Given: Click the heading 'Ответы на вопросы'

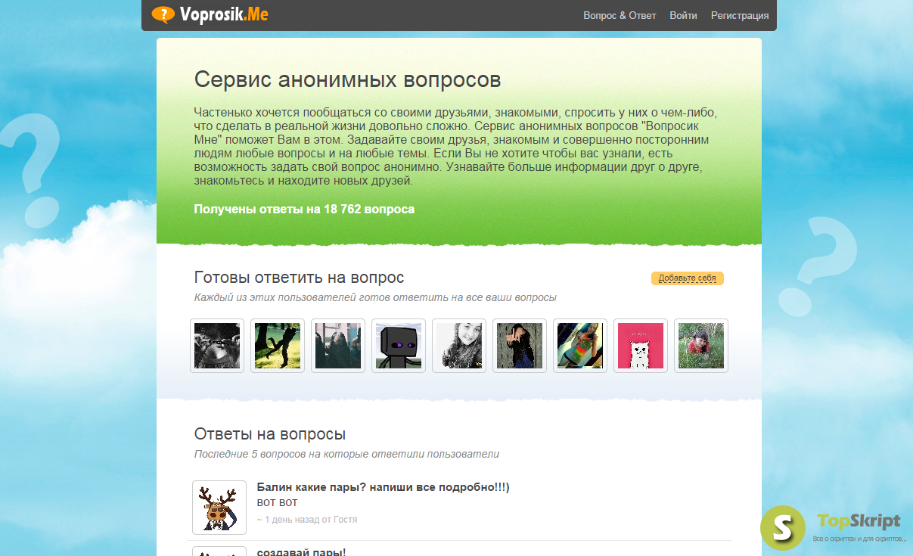Looking at the screenshot, I should pyautogui.click(x=270, y=434).
